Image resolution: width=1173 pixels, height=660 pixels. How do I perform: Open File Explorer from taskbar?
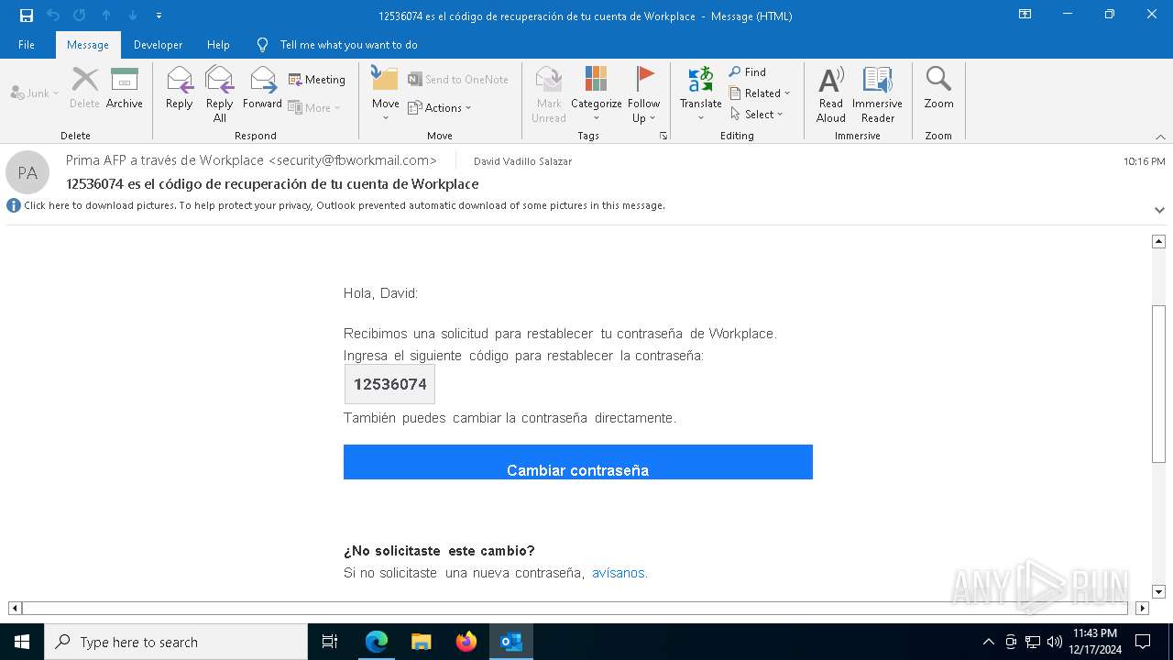422,642
